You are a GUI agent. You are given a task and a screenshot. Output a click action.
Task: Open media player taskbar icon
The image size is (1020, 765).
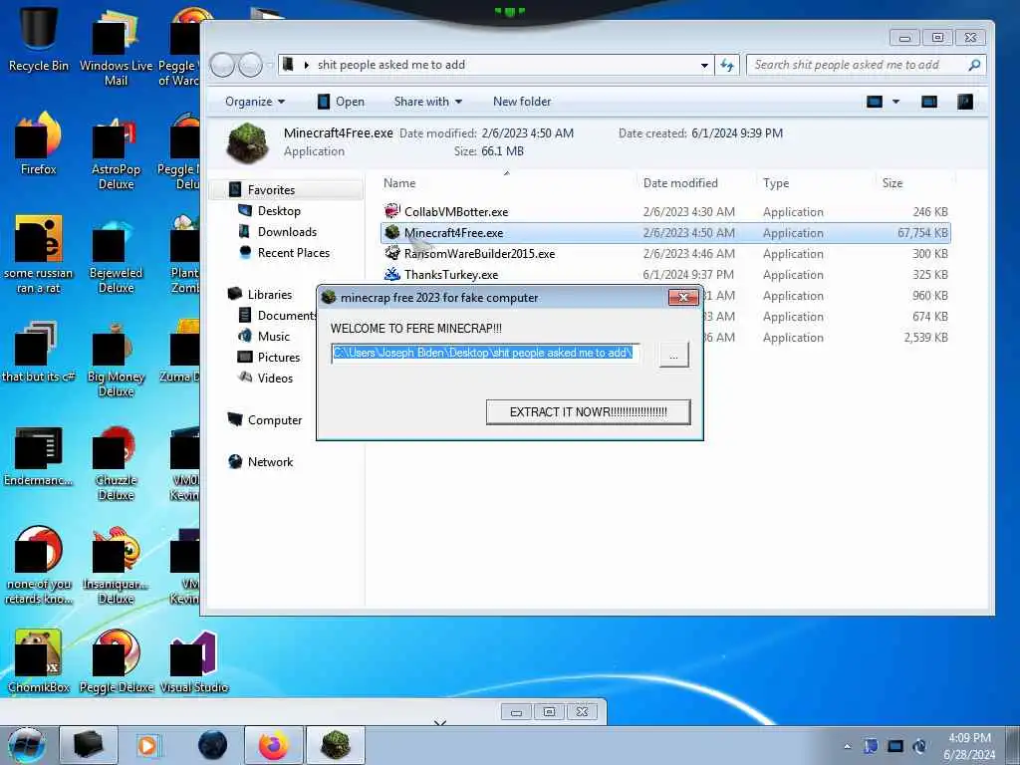(x=147, y=745)
